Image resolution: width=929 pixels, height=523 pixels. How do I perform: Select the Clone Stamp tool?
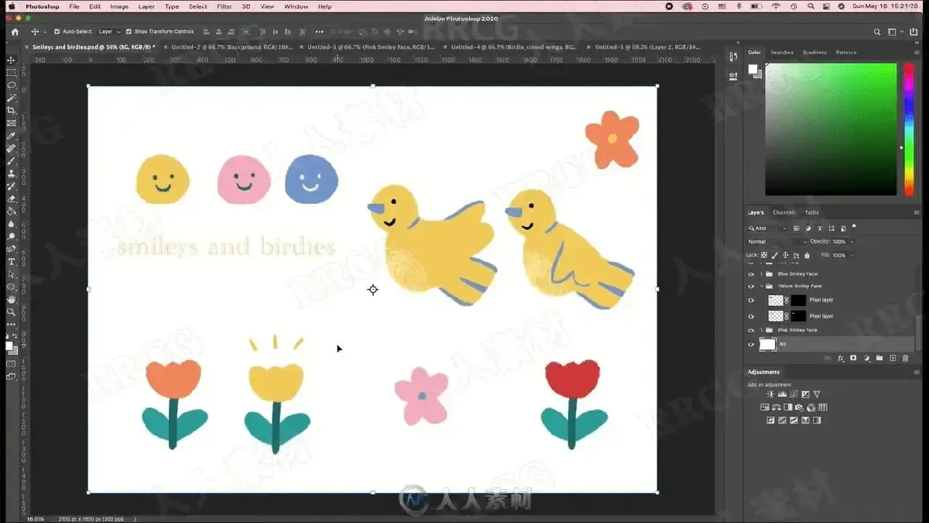12,173
